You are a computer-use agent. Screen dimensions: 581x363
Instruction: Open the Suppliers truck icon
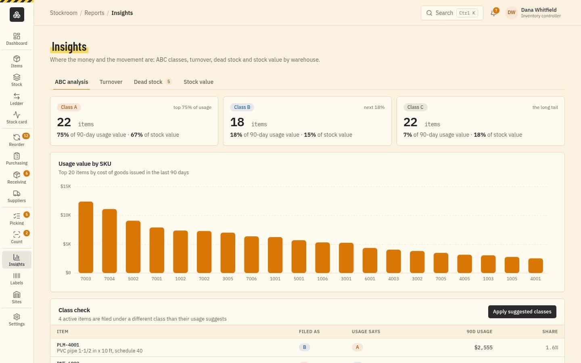17,196
